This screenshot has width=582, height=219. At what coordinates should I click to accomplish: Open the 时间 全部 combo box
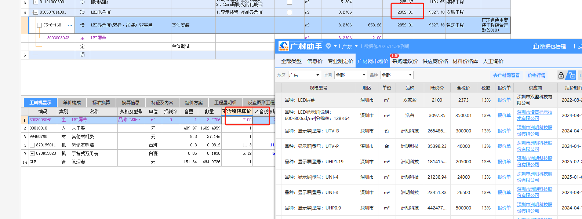pos(351,75)
